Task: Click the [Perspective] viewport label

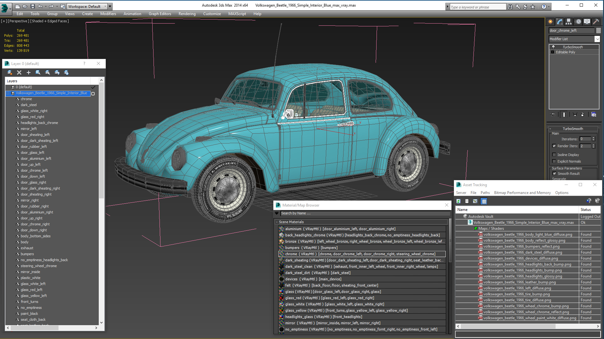Action: point(18,21)
